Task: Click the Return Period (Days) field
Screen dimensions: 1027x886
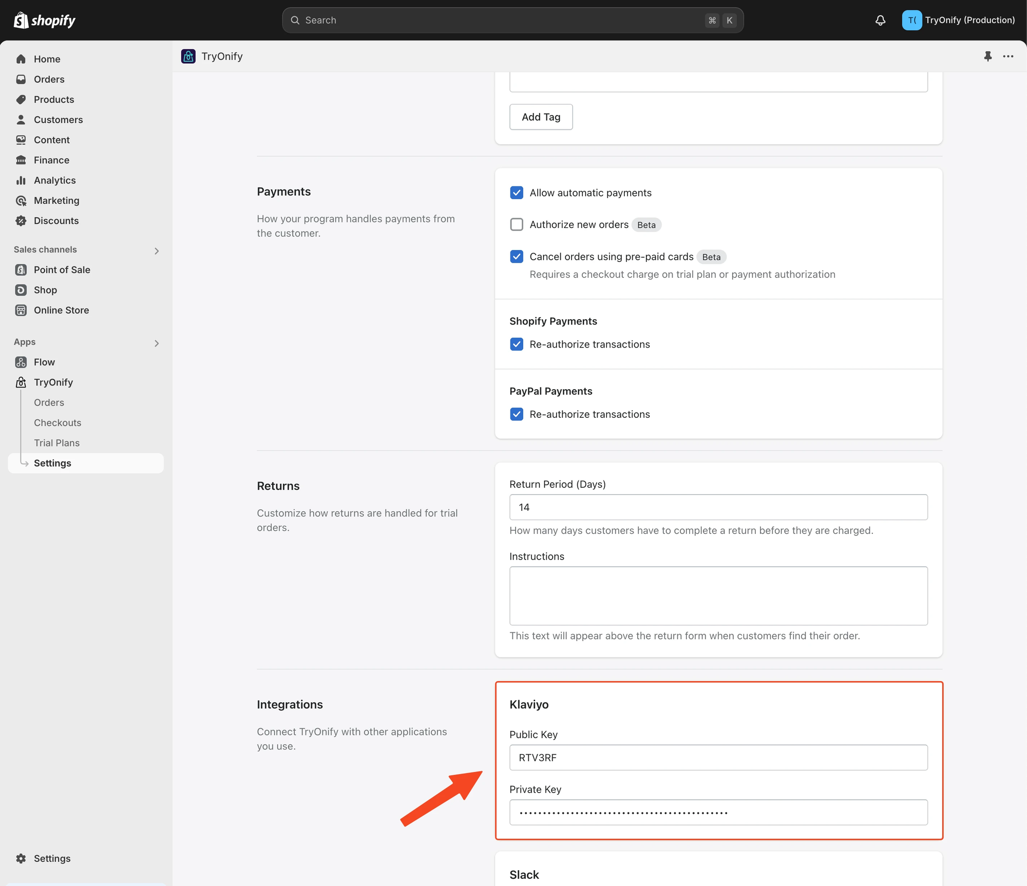Action: pyautogui.click(x=718, y=507)
